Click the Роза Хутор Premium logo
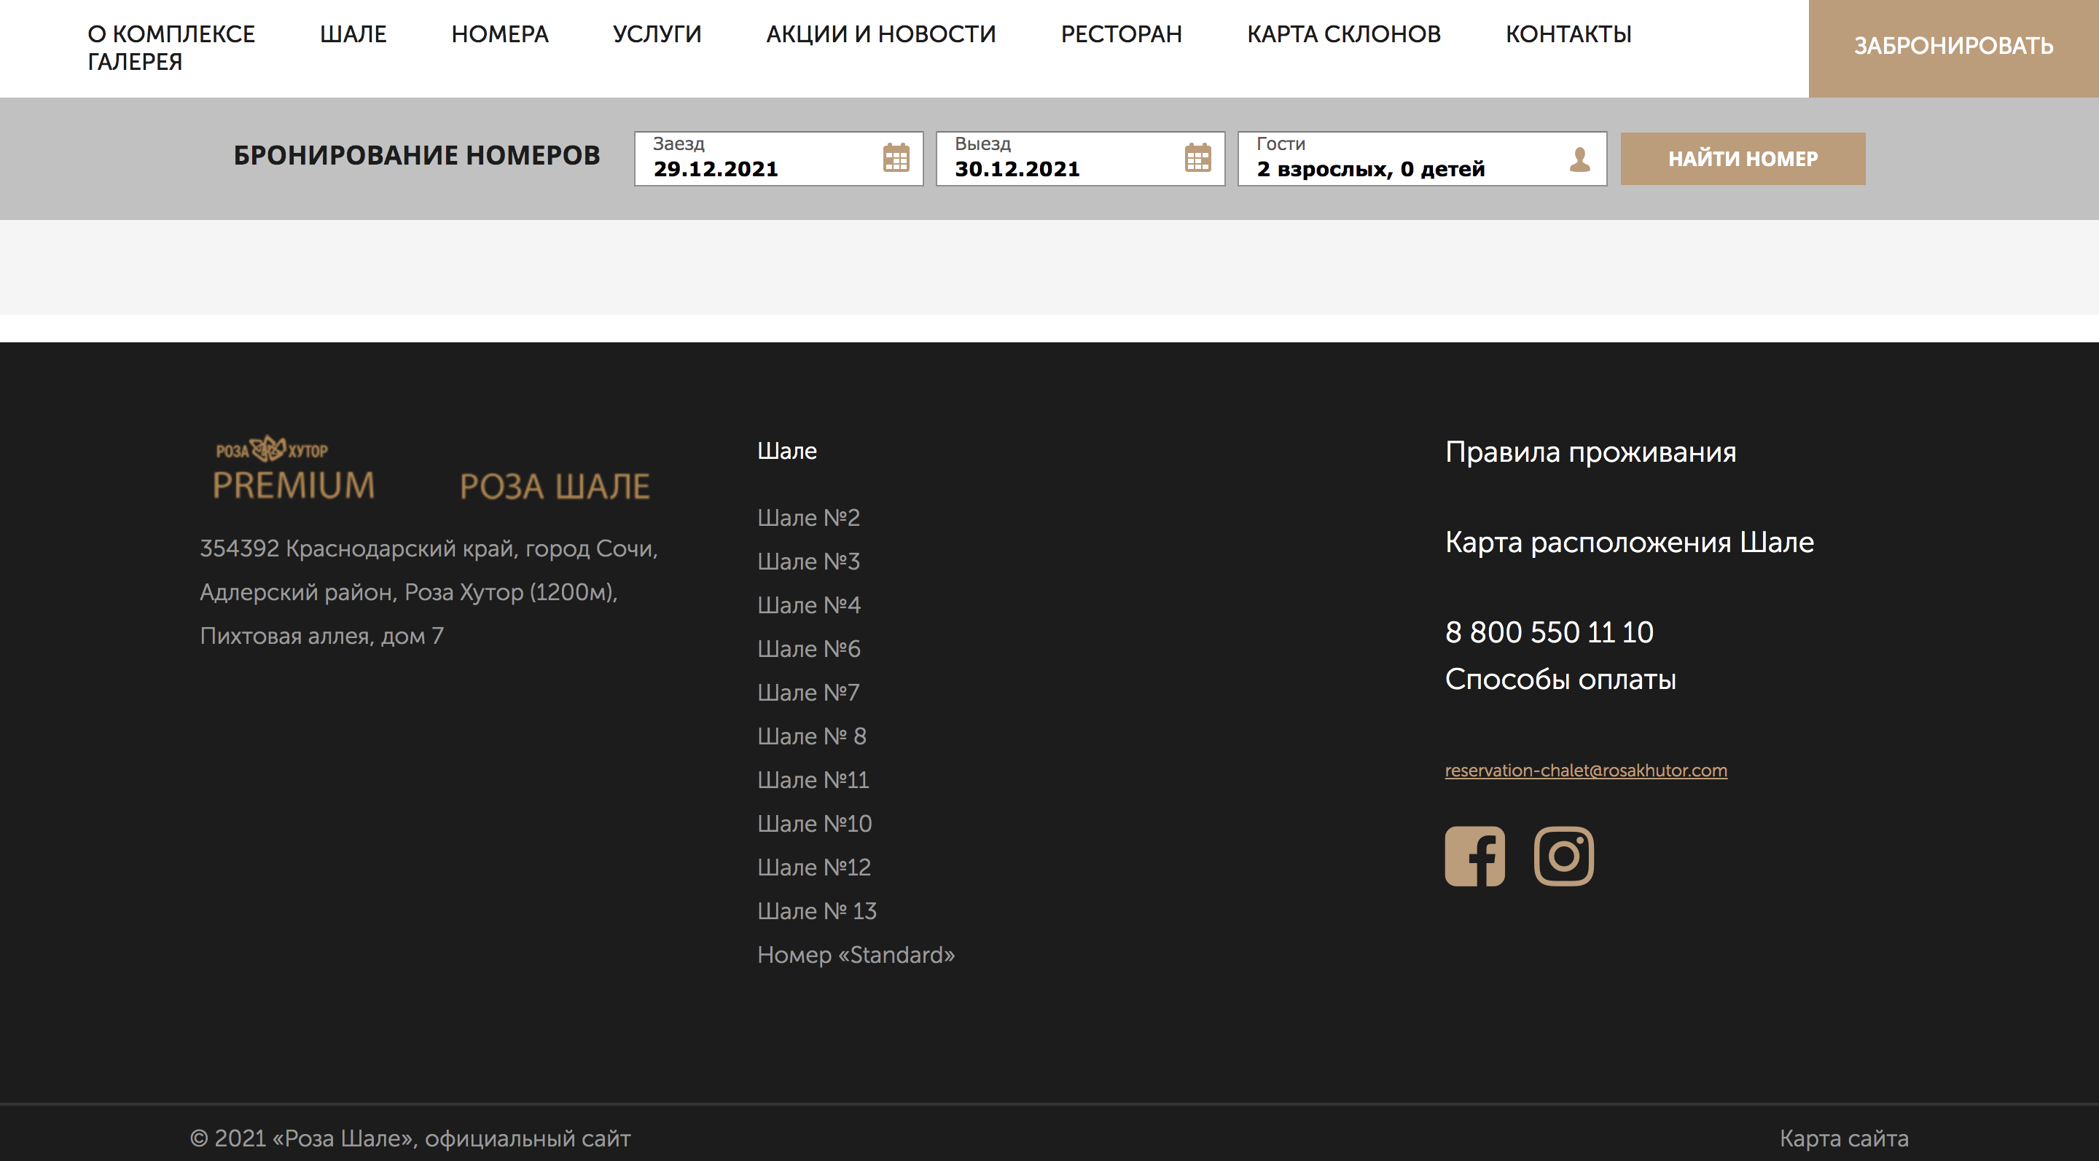The image size is (2099, 1161). (293, 468)
